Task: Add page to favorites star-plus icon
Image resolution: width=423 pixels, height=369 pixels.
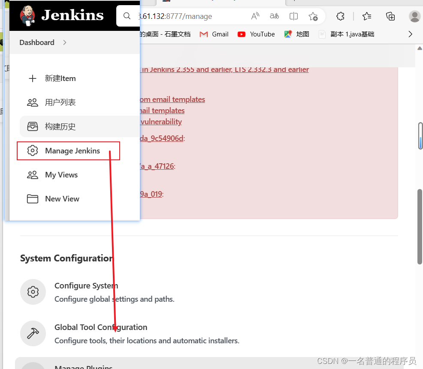Action: tap(313, 16)
